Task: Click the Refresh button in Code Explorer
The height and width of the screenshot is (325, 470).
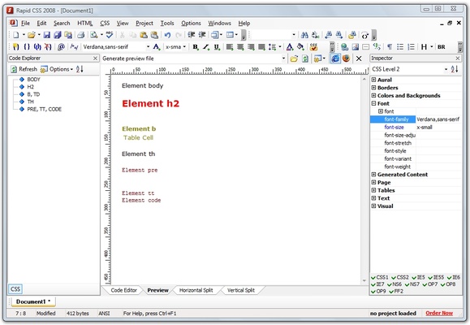Action: (24, 69)
